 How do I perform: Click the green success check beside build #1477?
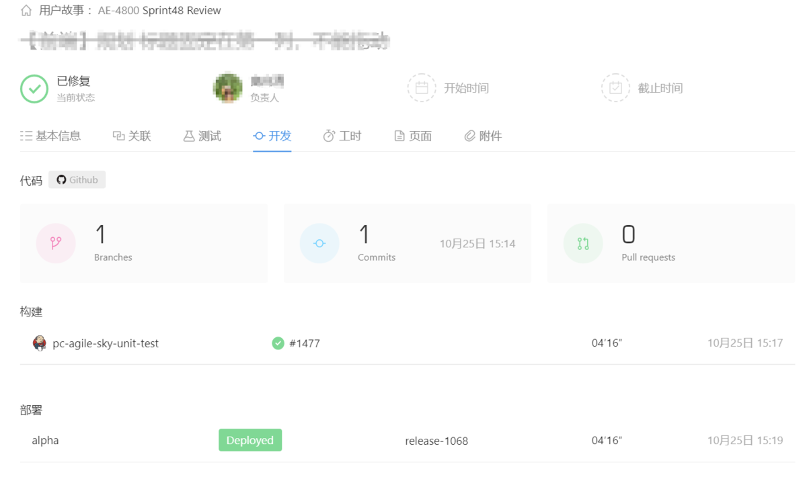(x=278, y=343)
